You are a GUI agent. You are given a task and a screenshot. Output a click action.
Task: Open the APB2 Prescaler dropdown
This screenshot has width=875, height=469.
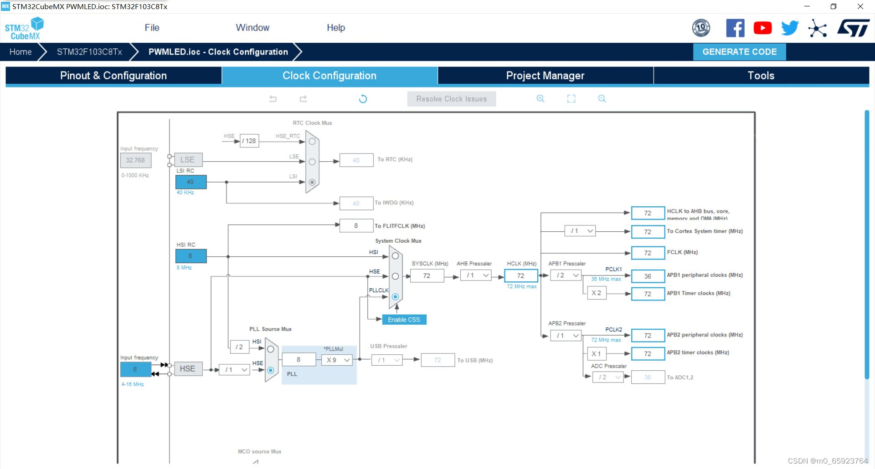pos(566,336)
